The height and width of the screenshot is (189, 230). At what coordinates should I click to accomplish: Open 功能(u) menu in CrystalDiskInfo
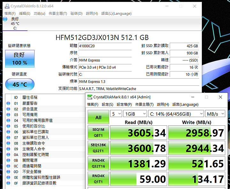[x=40, y=13]
